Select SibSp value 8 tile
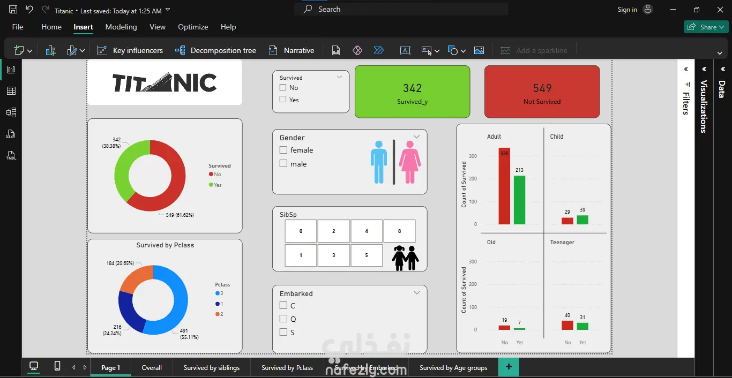The height and width of the screenshot is (378, 732). pyautogui.click(x=399, y=231)
